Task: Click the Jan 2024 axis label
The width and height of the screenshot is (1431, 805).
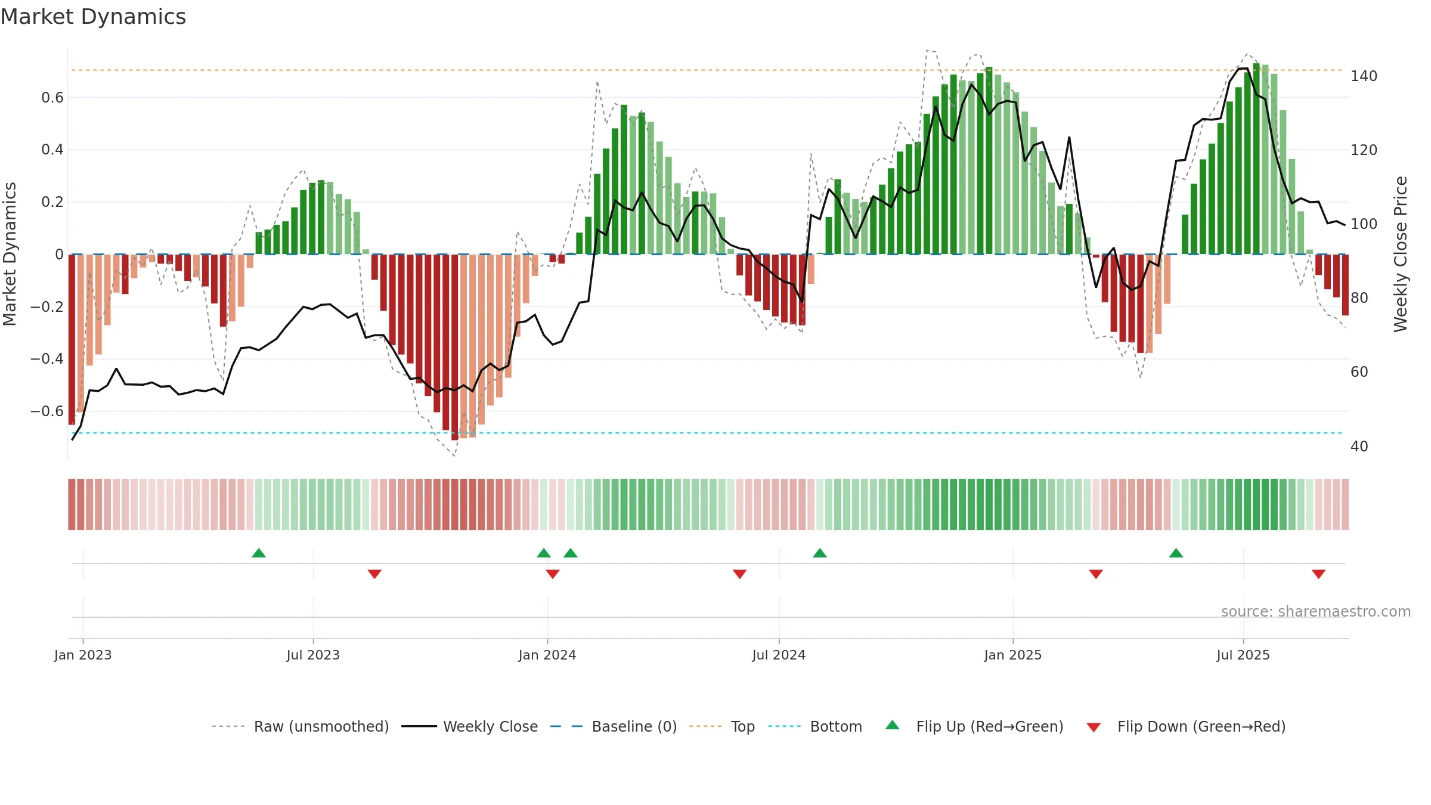Action: pos(547,655)
